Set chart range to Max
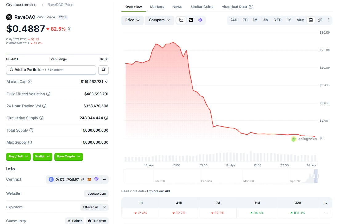 [x=300, y=20]
